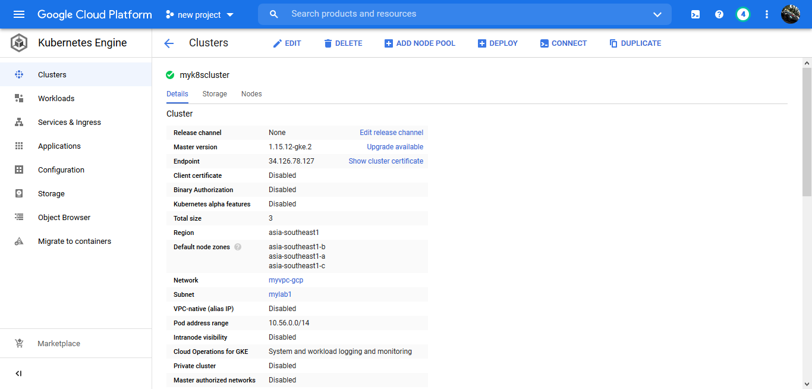The height and width of the screenshot is (389, 812).
Task: Click the cluster name myk8scluster
Action: pyautogui.click(x=204, y=75)
